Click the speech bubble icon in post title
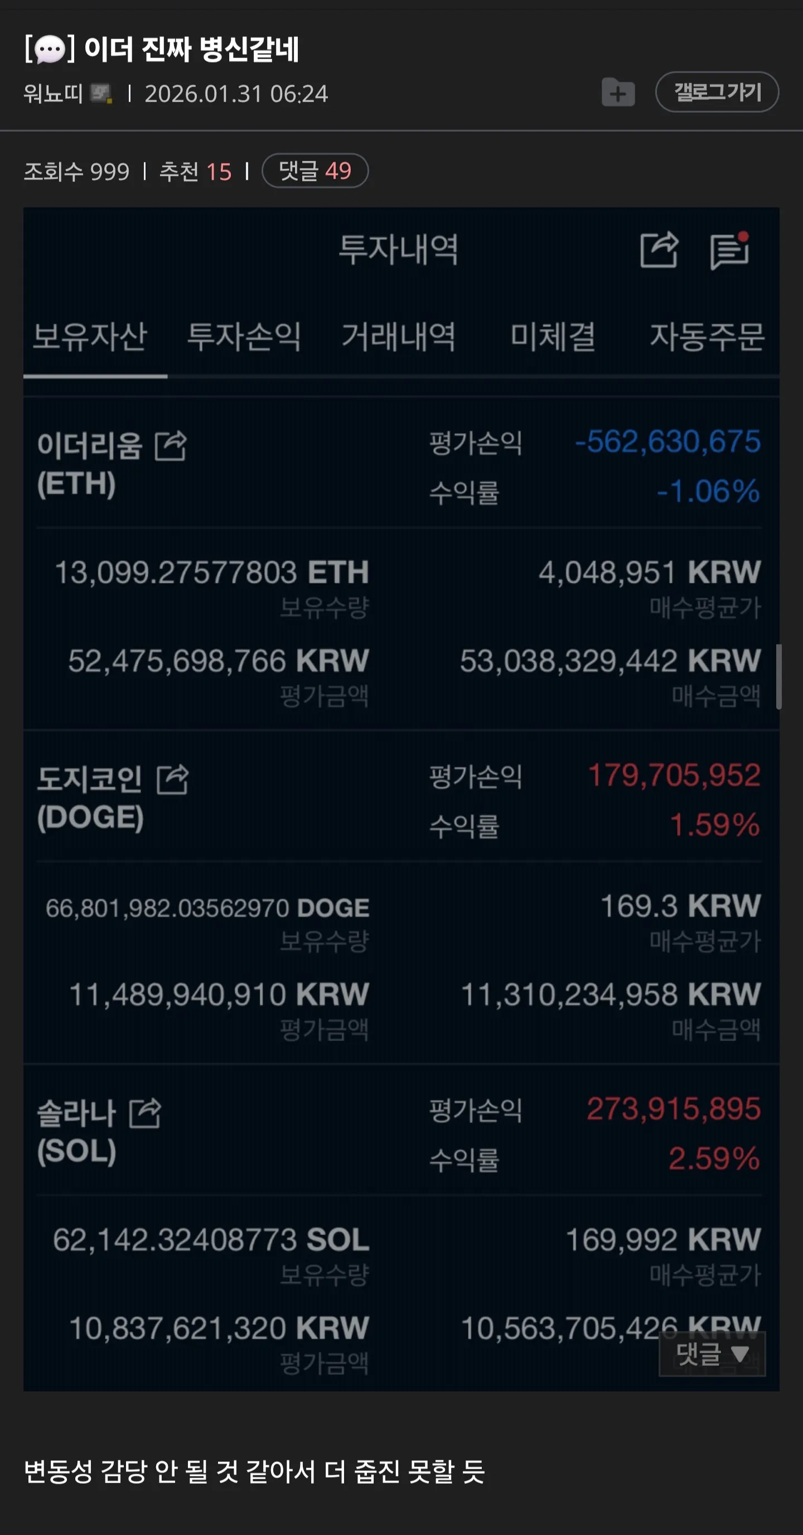The height and width of the screenshot is (1535, 803). (50, 50)
